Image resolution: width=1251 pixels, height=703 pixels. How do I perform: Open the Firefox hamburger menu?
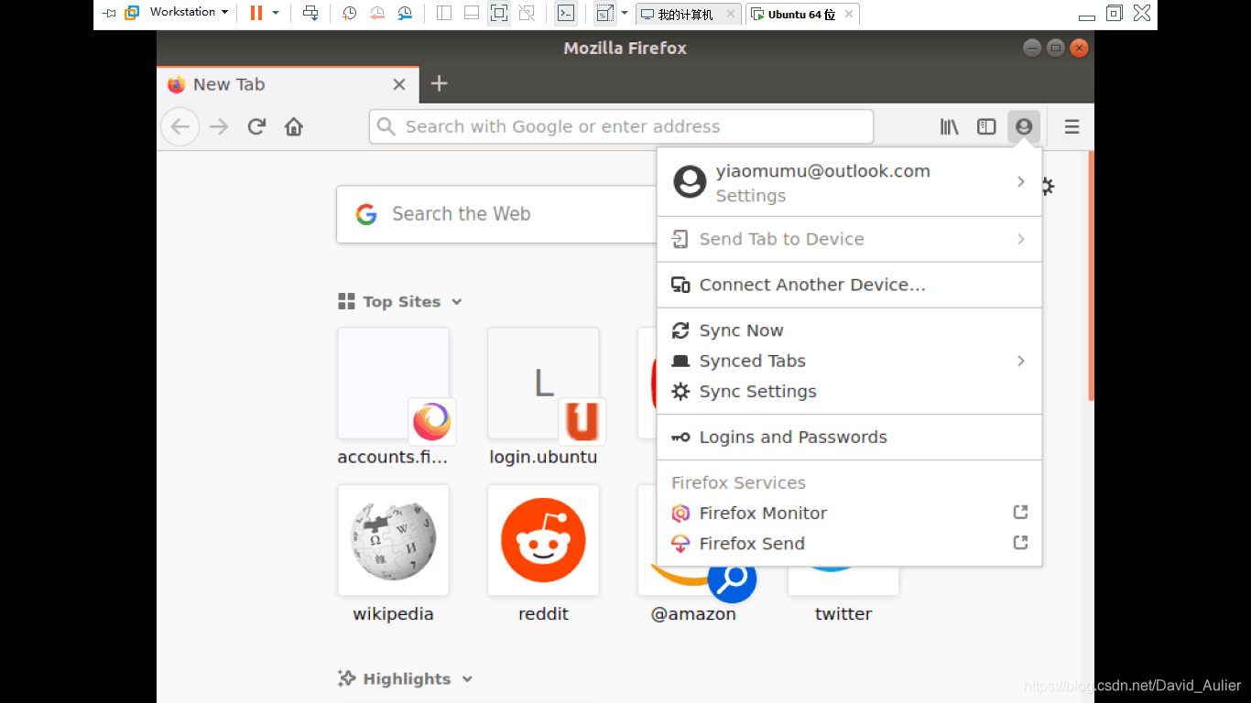tap(1072, 126)
